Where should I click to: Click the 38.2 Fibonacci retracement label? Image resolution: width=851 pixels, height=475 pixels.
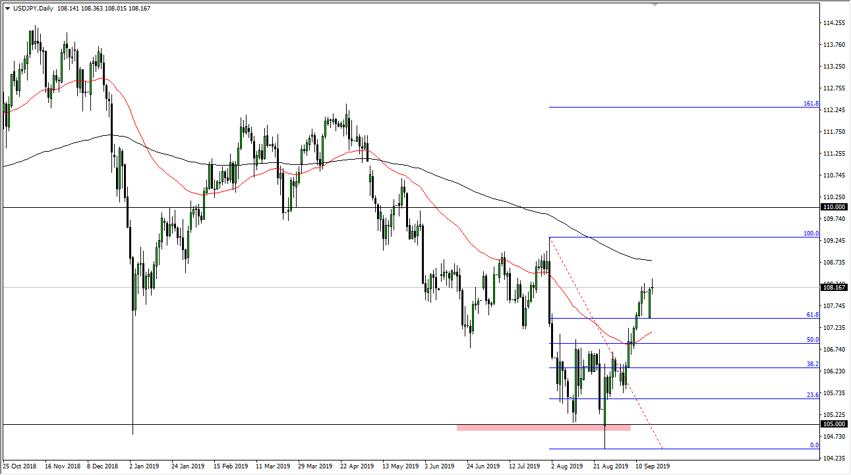click(x=813, y=364)
